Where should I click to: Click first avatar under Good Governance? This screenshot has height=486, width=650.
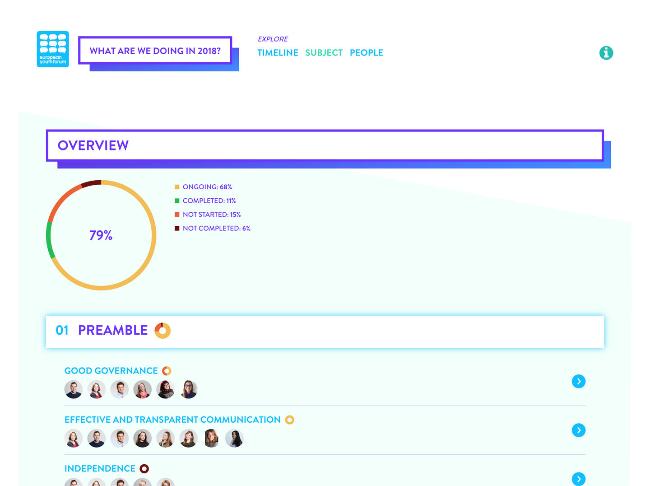(74, 389)
